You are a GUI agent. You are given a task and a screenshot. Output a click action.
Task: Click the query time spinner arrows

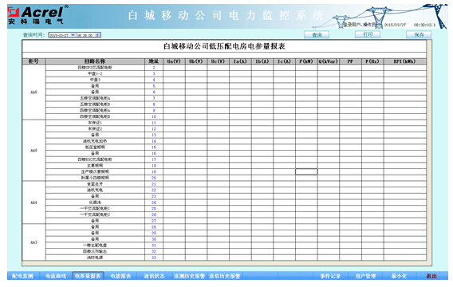pos(98,35)
